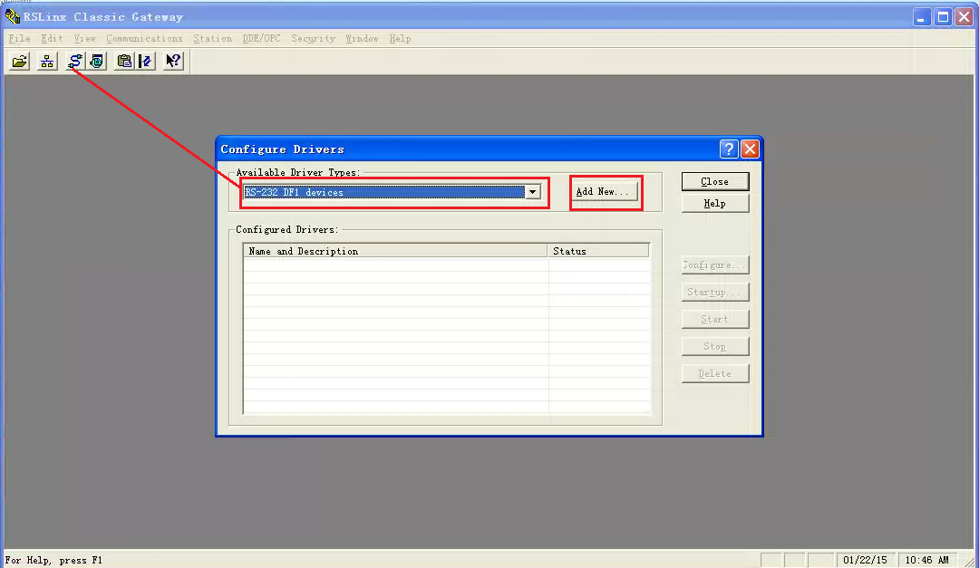The width and height of the screenshot is (979, 568).
Task: Click the Copy DDE/OPC link clipboard icon
Action: 124,62
